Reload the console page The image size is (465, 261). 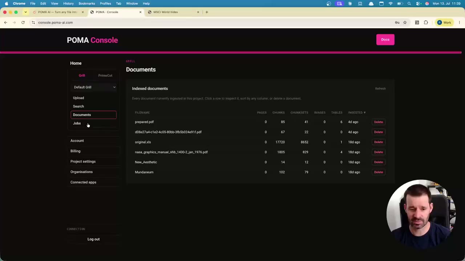23,22
